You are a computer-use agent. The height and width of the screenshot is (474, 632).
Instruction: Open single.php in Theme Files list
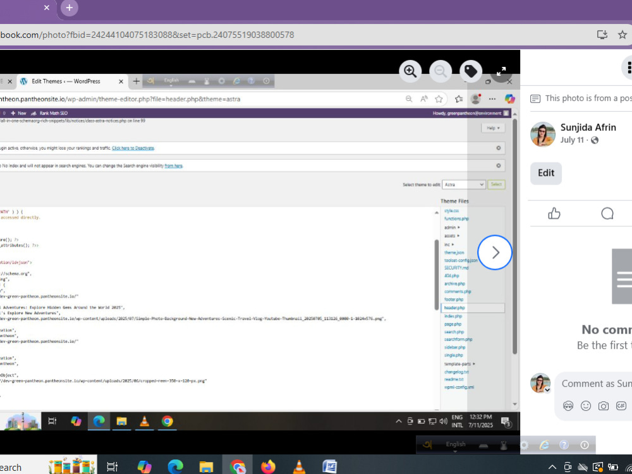pos(453,355)
